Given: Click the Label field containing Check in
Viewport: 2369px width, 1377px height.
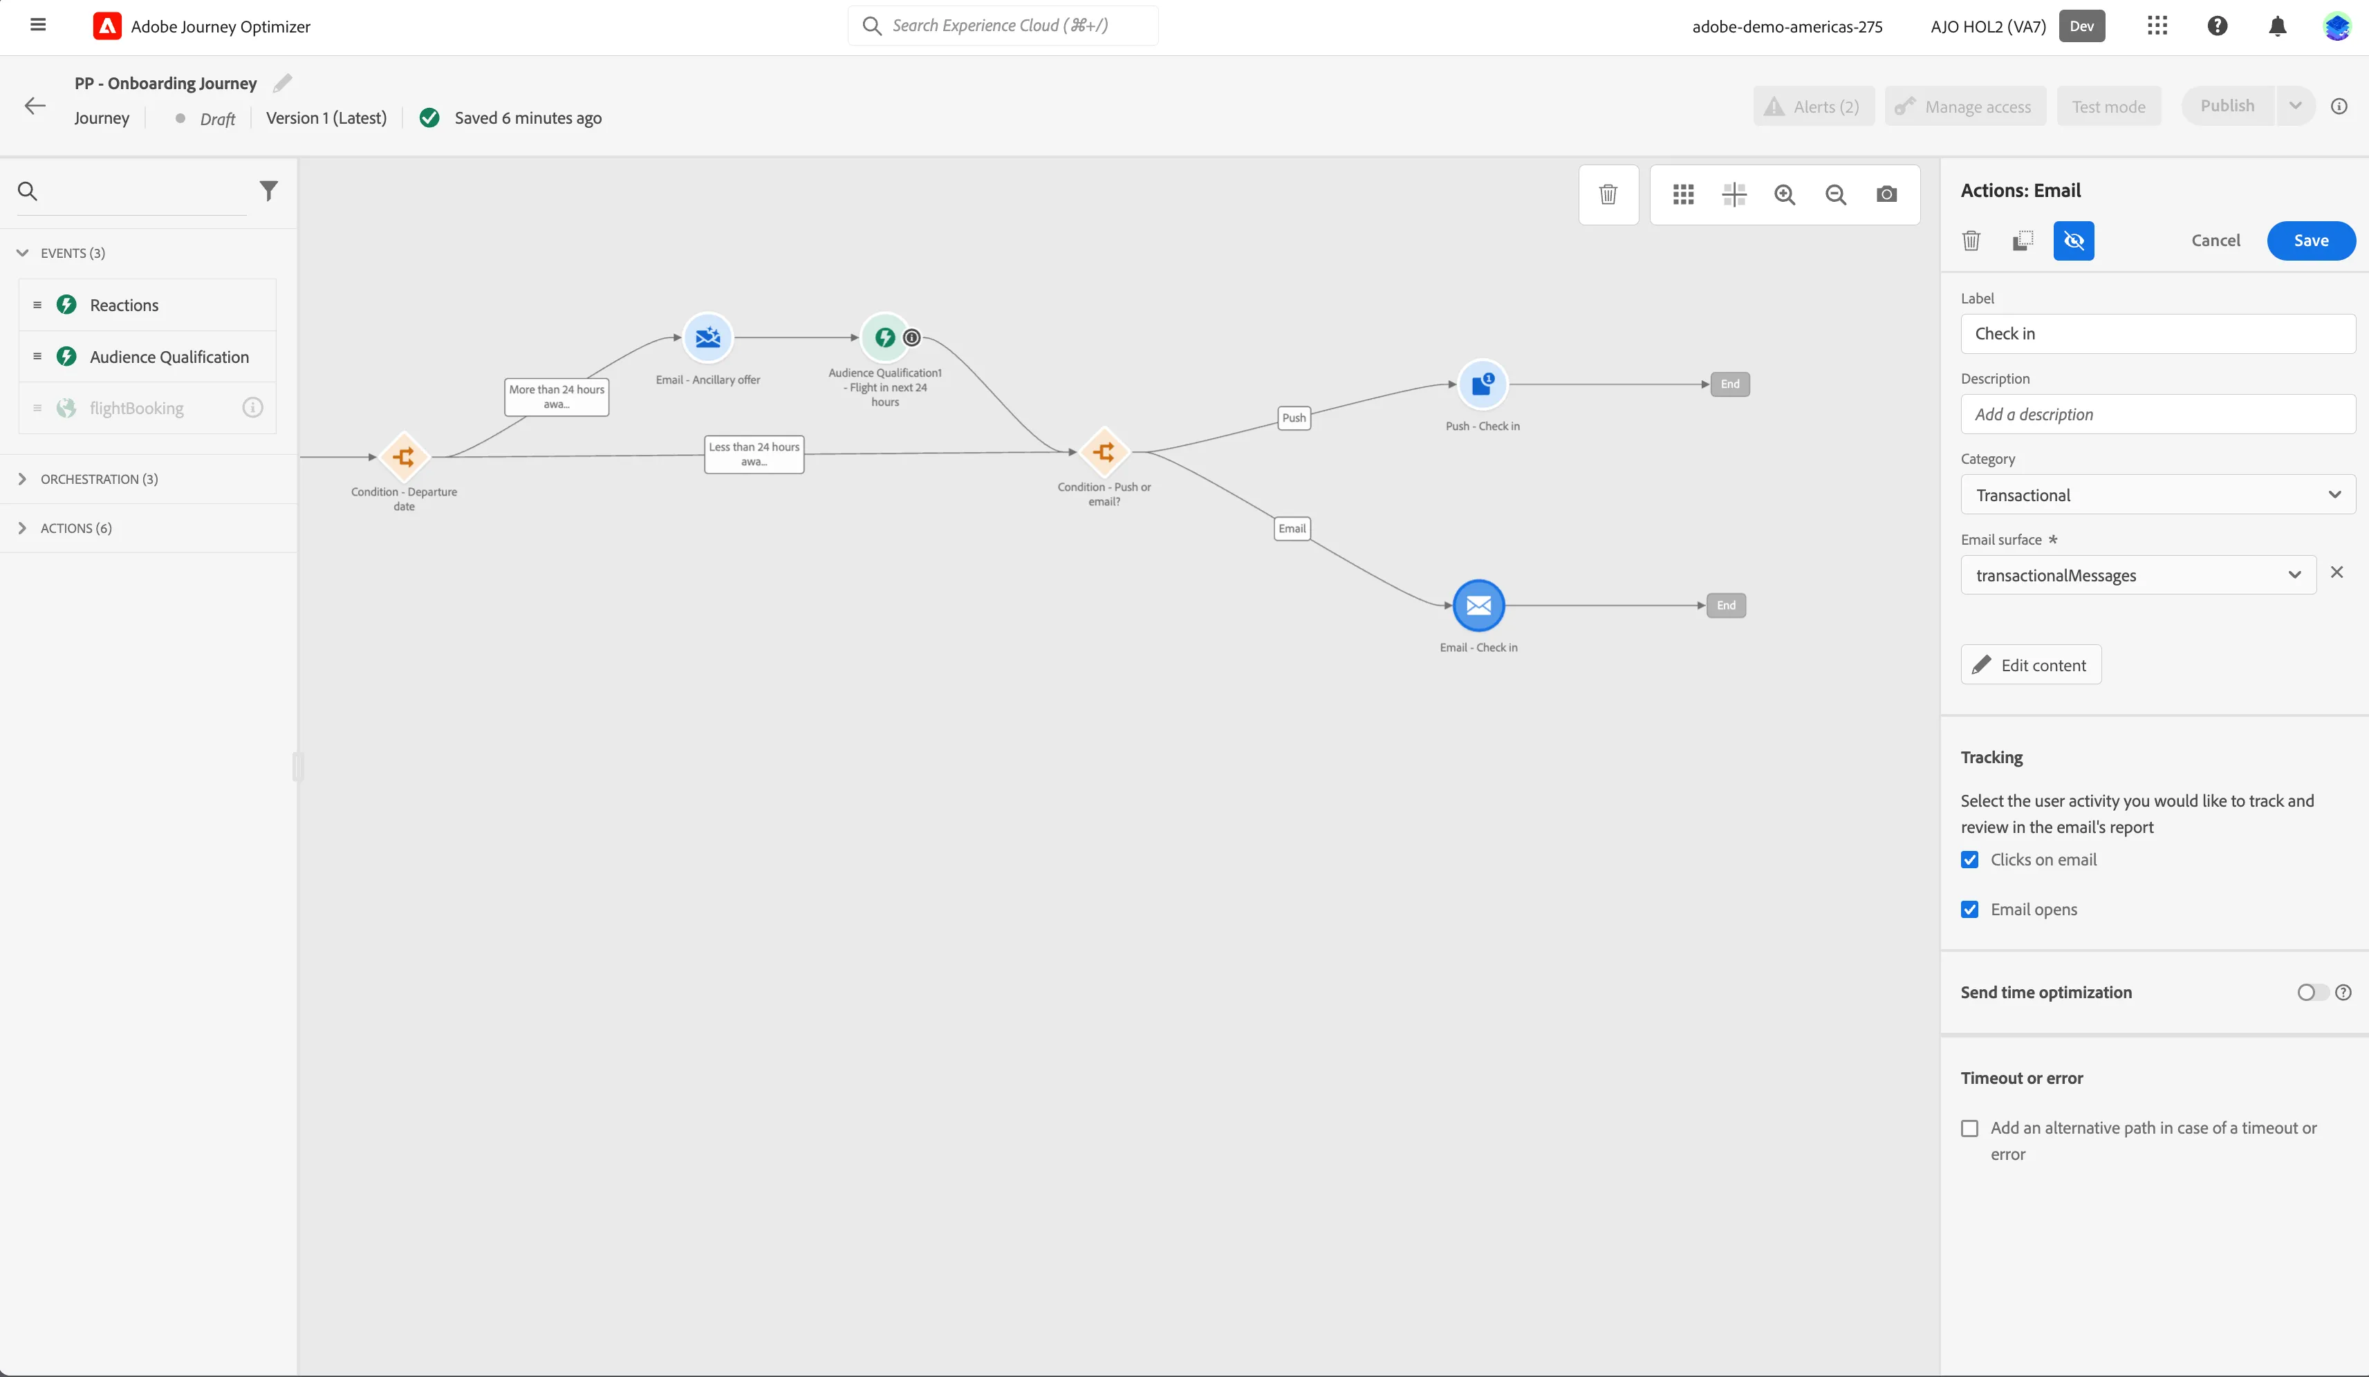Looking at the screenshot, I should (2157, 334).
